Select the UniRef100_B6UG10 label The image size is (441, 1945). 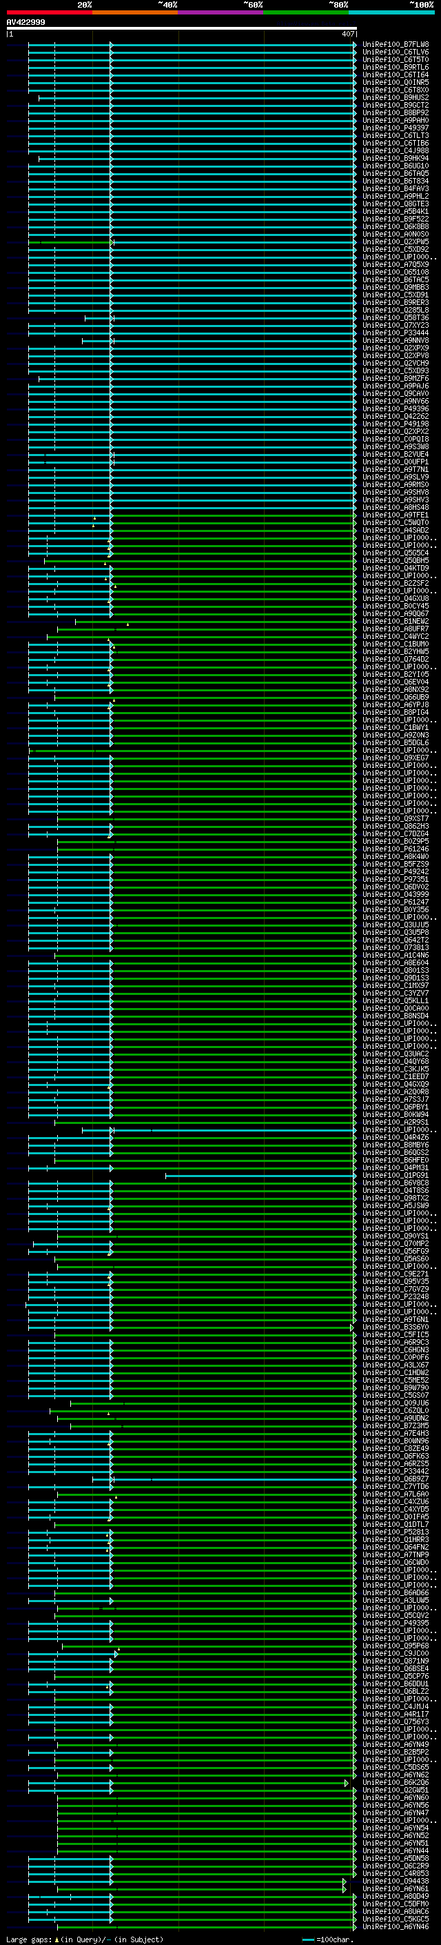[396, 166]
